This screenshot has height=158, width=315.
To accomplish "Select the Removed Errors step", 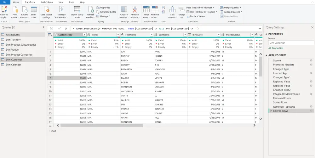I will coord(291,98).
